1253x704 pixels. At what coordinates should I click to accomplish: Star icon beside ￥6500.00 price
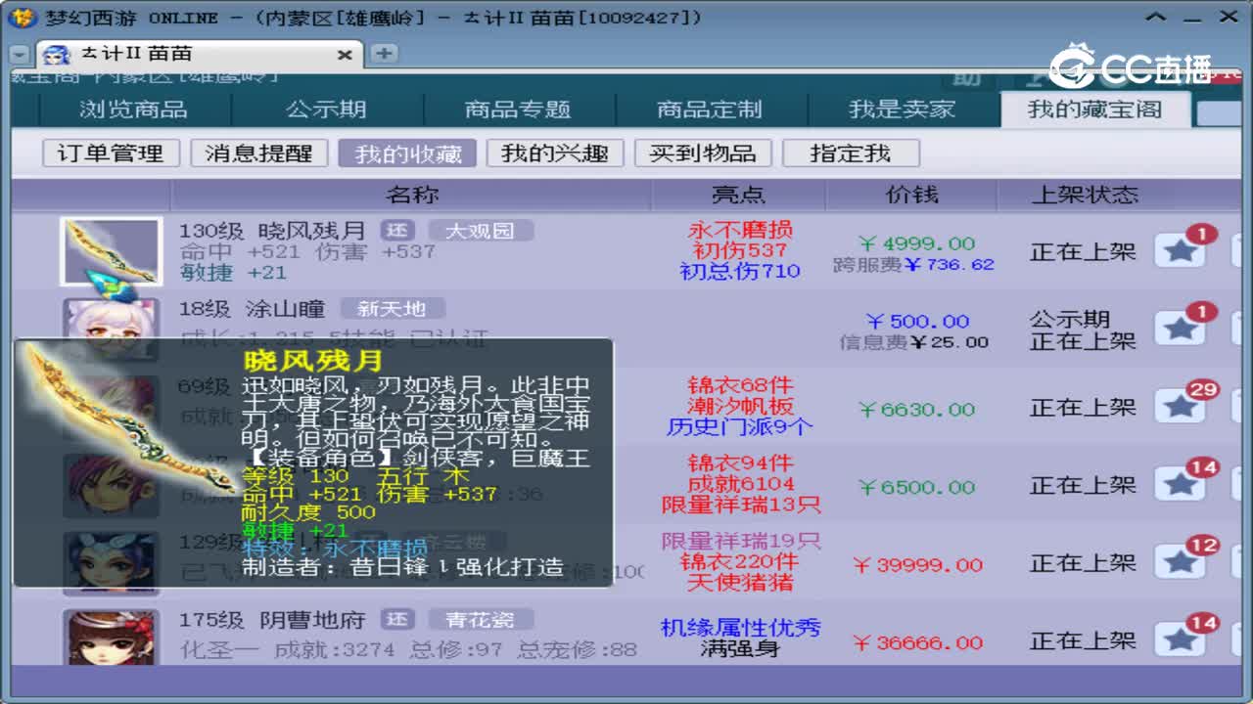click(1180, 484)
